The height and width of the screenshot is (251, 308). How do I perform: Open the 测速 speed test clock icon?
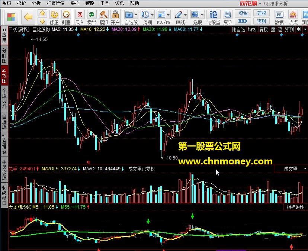coord(66,15)
